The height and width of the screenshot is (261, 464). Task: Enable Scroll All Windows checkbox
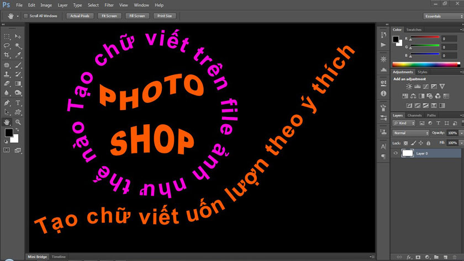26,16
